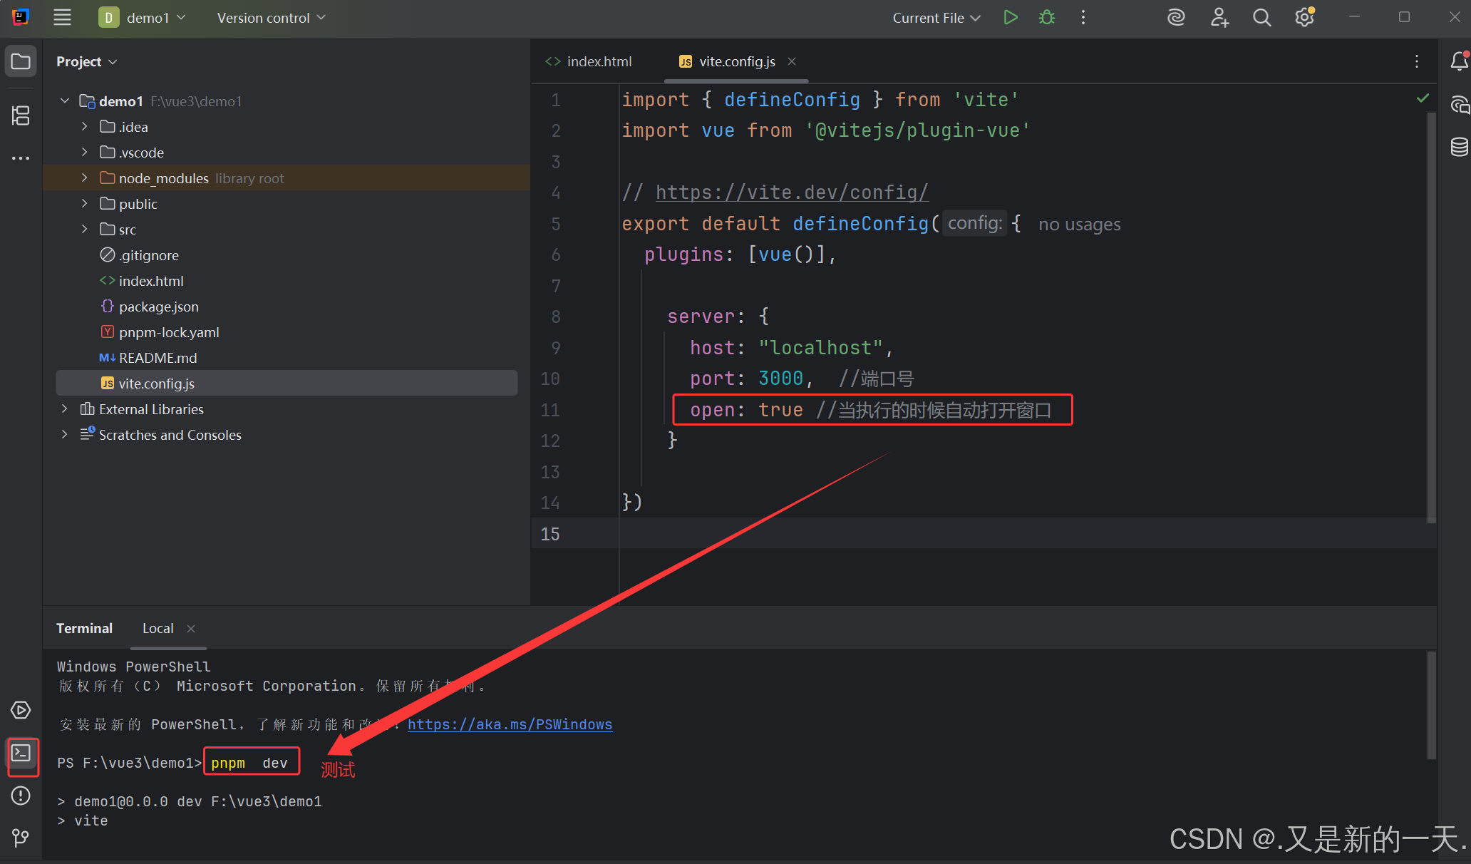Expand the src folder
The image size is (1471, 864).
84,230
